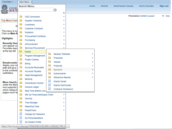172x129 pixels.
Task: Open the Worklist link in header
Action: click(x=104, y=6)
